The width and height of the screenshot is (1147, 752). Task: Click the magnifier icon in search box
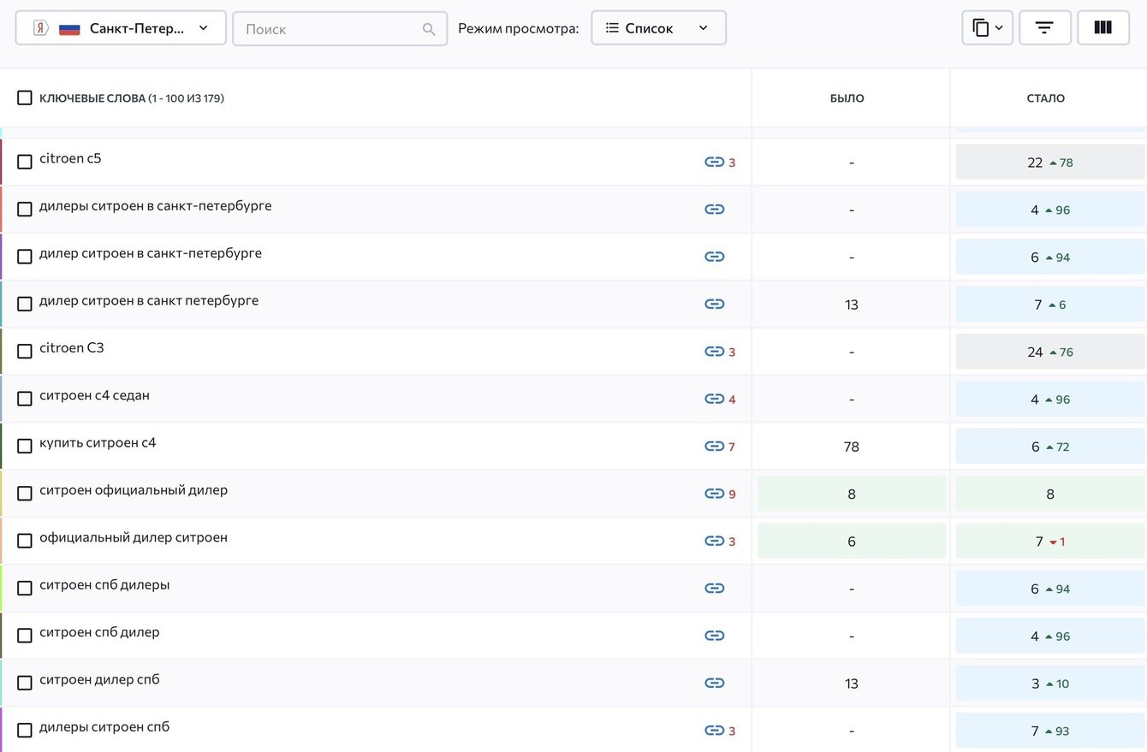tap(429, 29)
